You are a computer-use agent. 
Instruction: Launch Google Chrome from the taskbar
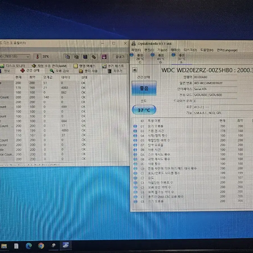tap(41, 246)
